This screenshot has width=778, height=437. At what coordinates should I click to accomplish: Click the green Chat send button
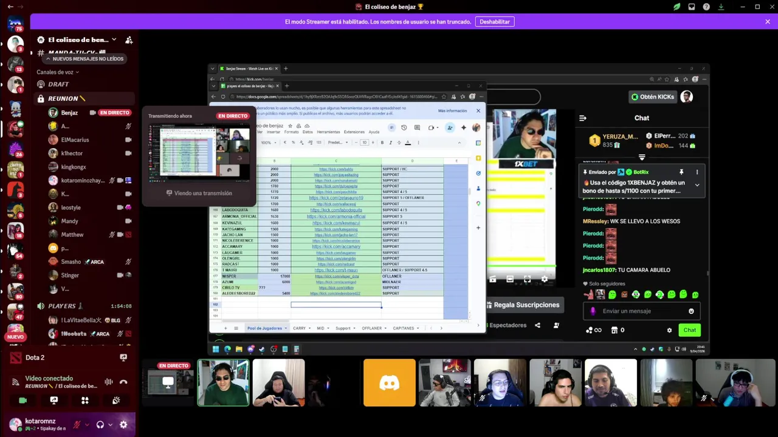tap(690, 330)
